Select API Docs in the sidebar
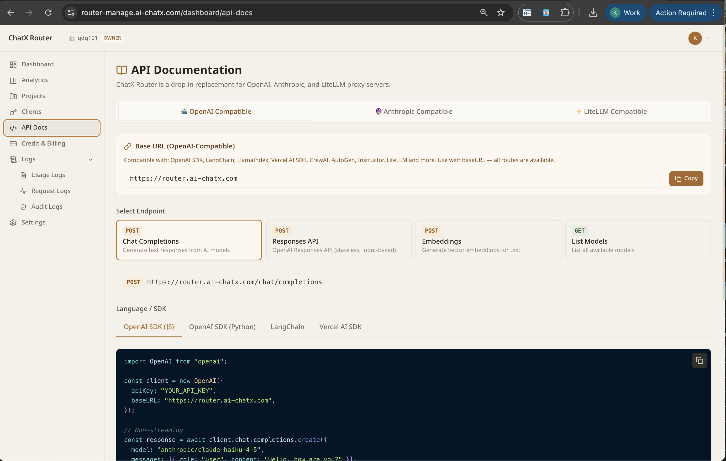Screen dimensions: 726x461 click(52, 128)
